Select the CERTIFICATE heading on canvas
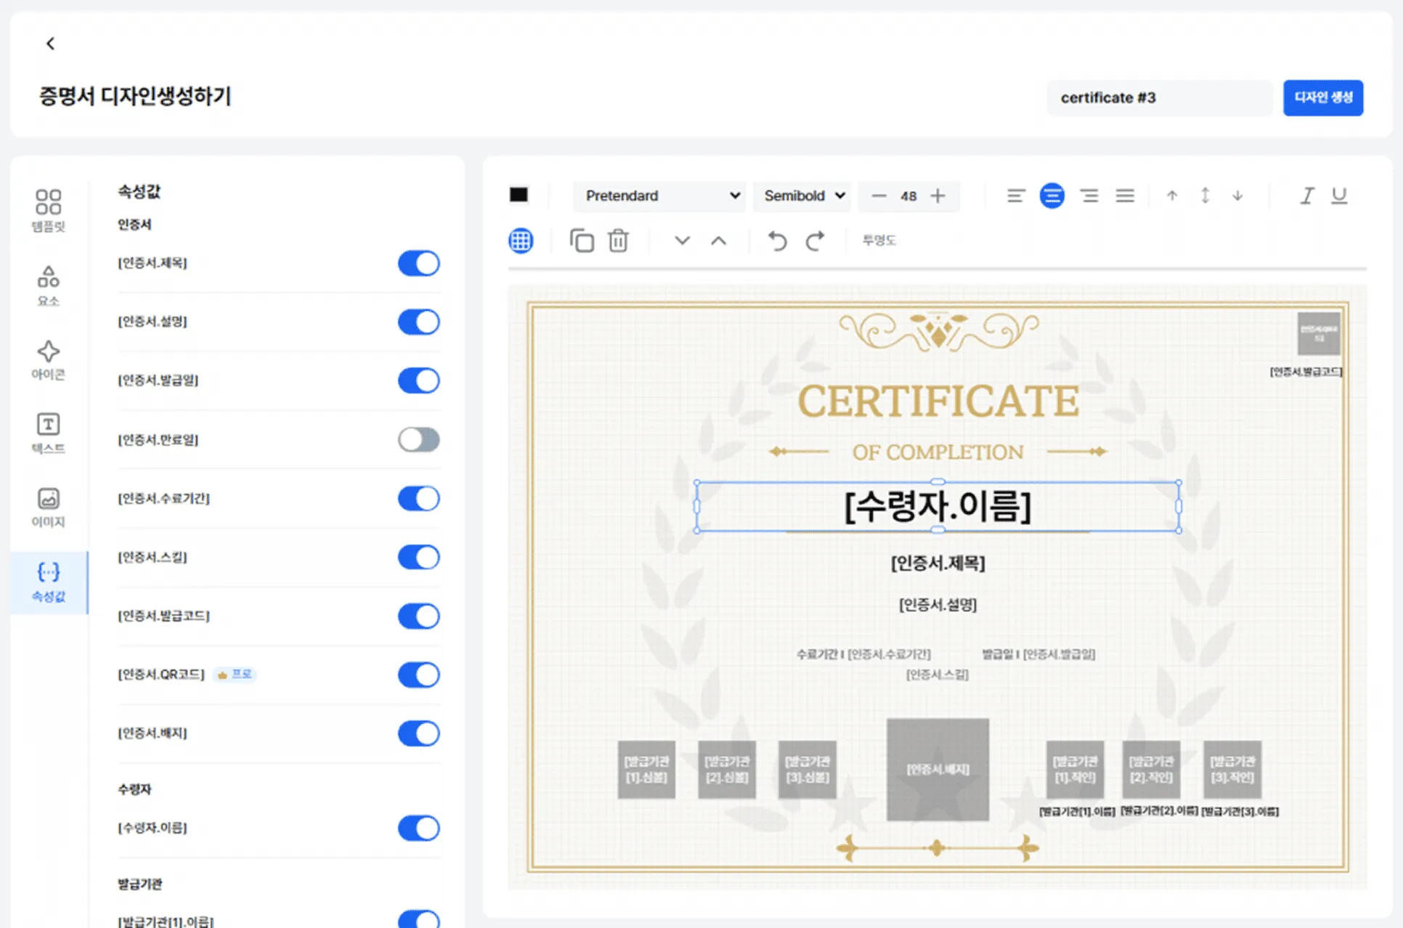 coord(938,402)
